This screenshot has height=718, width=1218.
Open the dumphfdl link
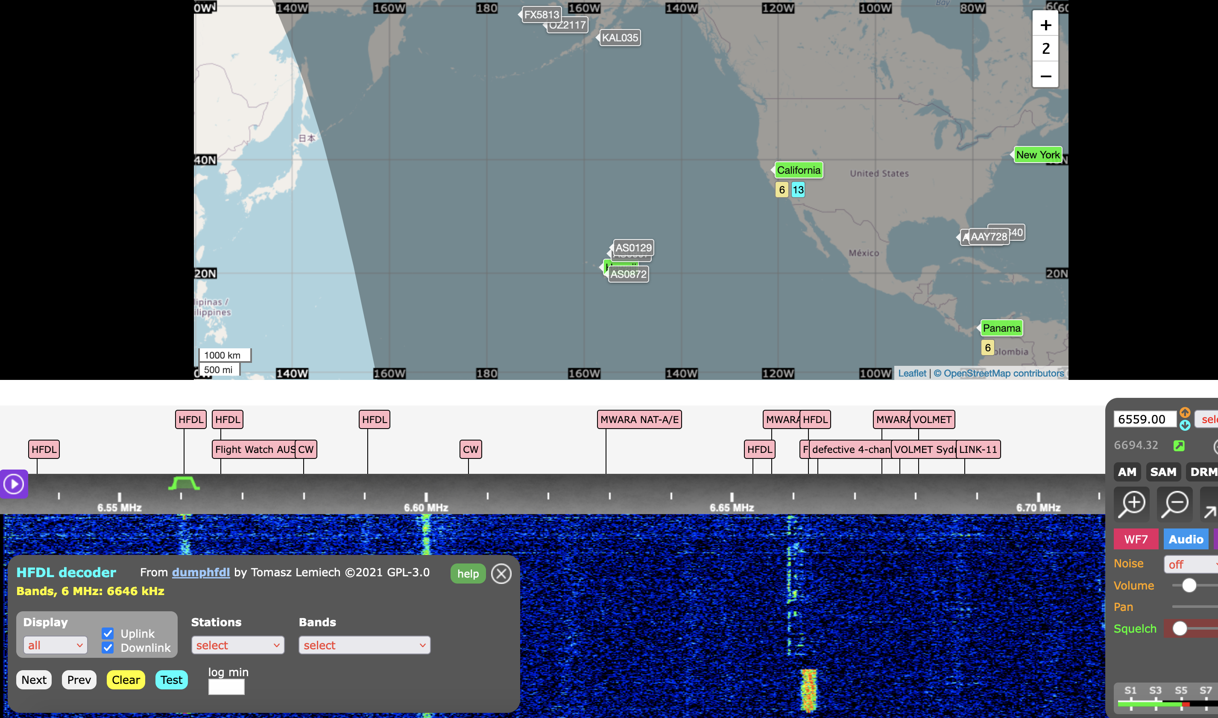click(200, 572)
